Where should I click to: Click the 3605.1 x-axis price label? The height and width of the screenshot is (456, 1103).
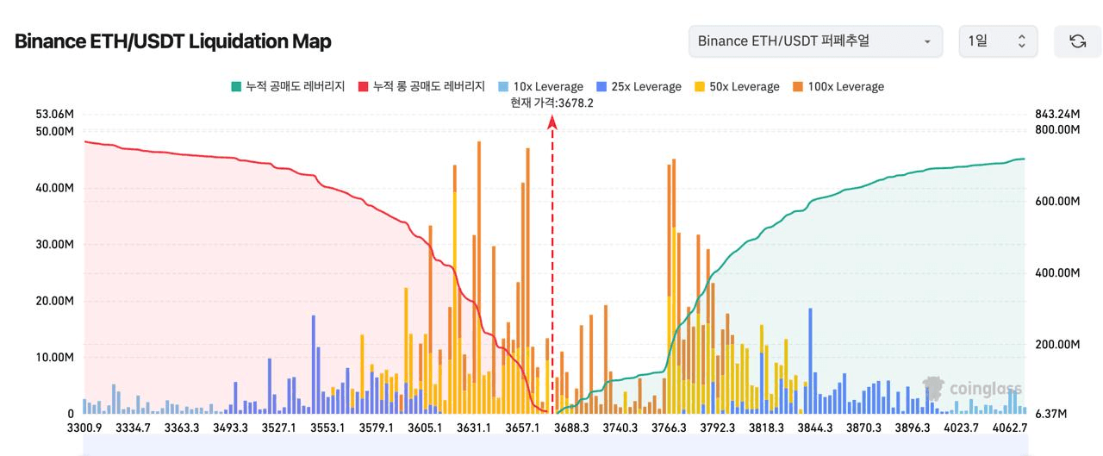(x=425, y=428)
